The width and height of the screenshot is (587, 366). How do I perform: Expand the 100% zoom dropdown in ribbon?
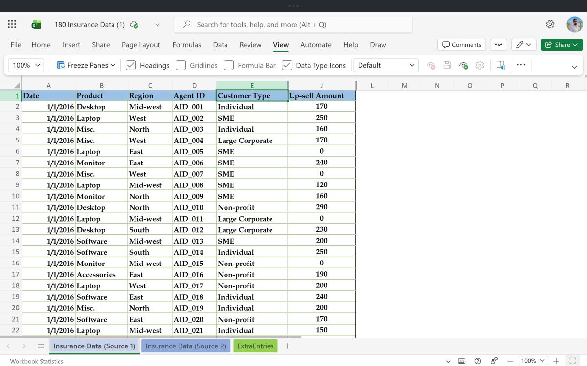27,65
